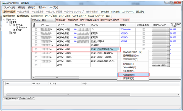
Task: Open the switchlog_XXX config dropdown
Action: click(168, 65)
